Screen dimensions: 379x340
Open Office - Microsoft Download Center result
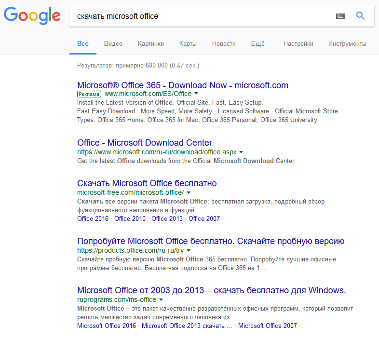(145, 143)
